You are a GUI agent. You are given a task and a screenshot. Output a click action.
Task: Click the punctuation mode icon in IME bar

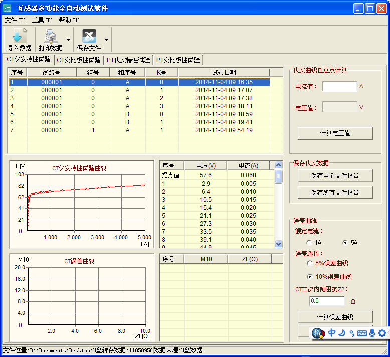click(352, 333)
